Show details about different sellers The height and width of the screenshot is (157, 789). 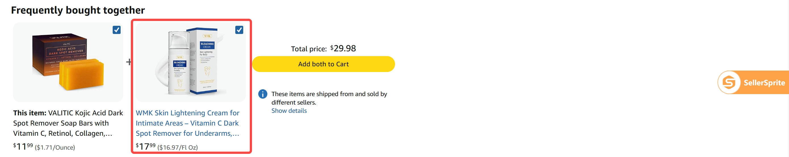tap(289, 111)
